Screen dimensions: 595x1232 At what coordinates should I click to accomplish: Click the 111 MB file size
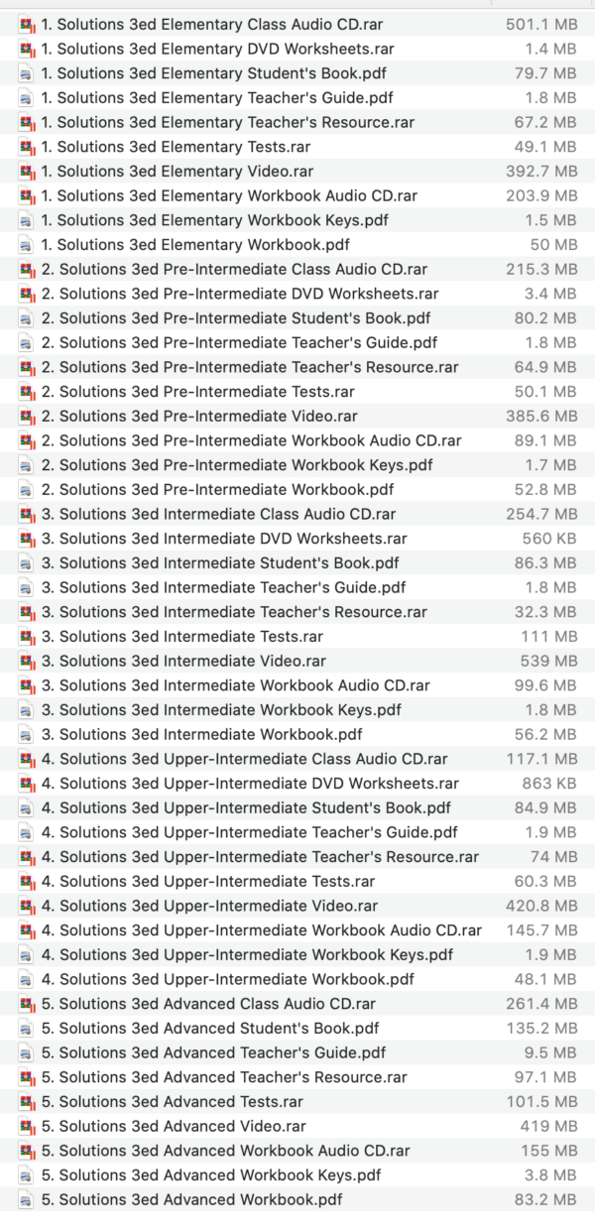549,636
